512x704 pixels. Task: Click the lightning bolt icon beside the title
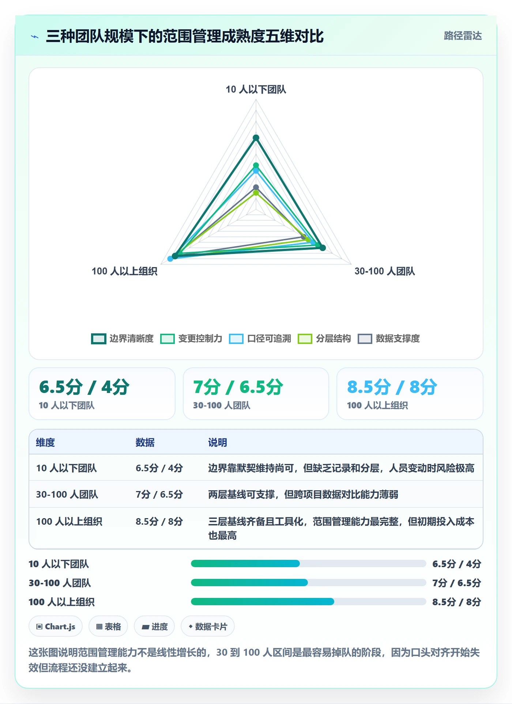[35, 37]
